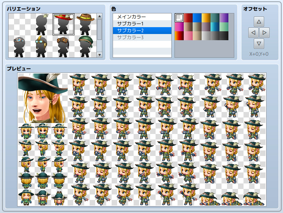Pick the purple color swatch
The image size is (283, 213).
(223, 17)
